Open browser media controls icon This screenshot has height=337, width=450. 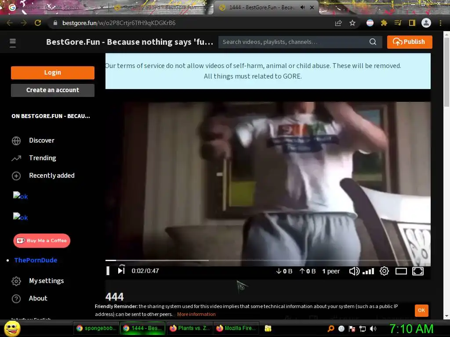coord(398,23)
